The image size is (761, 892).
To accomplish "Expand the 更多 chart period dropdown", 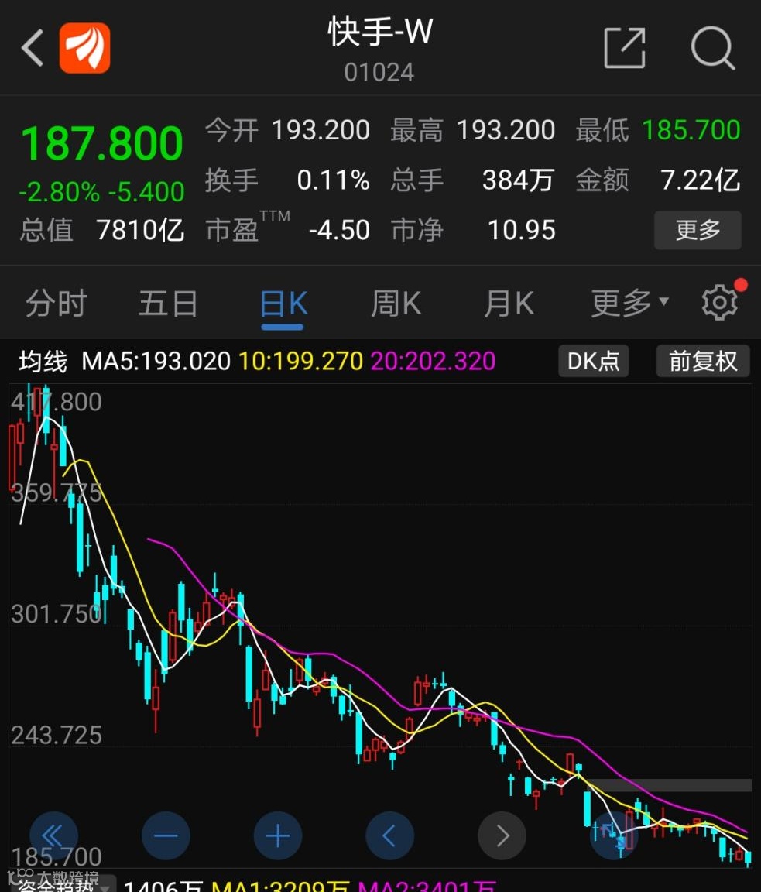I will point(629,303).
